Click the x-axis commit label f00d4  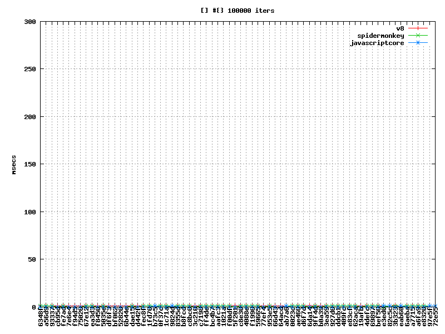point(229,316)
